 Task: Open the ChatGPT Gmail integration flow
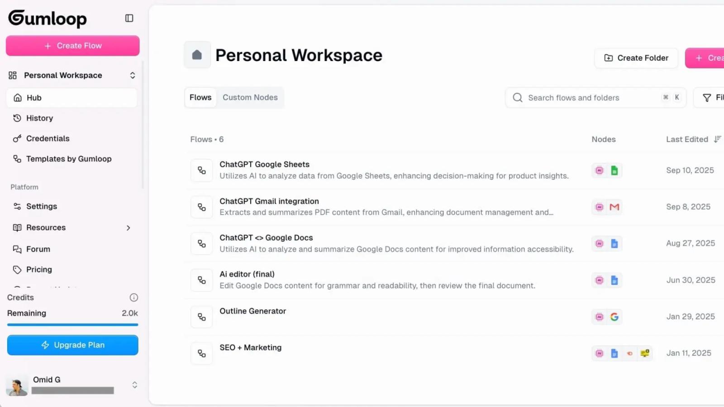point(269,201)
